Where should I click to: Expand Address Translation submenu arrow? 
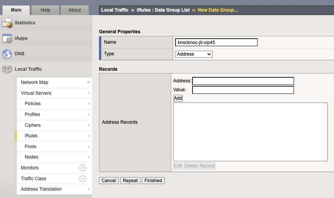[89, 189]
